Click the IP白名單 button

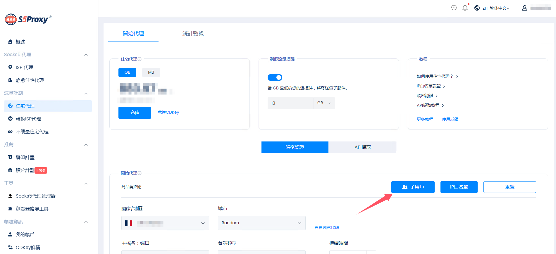459,187
